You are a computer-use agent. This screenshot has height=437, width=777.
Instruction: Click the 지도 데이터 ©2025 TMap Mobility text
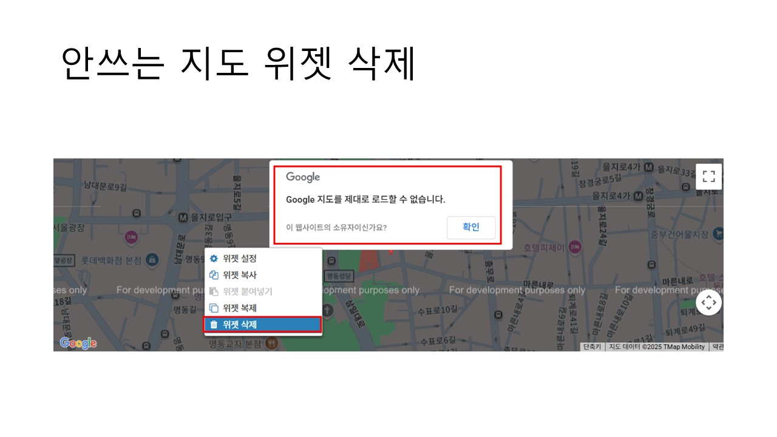[x=657, y=347]
